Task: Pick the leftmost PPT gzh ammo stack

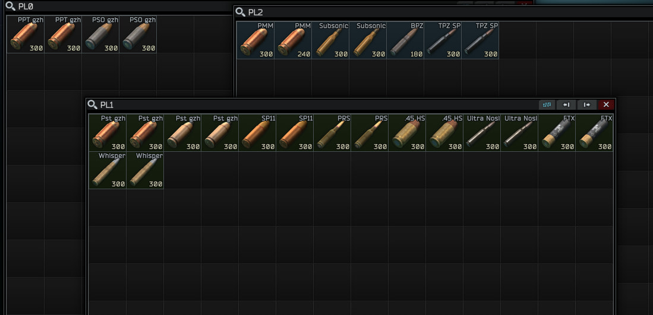Action: coord(26,34)
